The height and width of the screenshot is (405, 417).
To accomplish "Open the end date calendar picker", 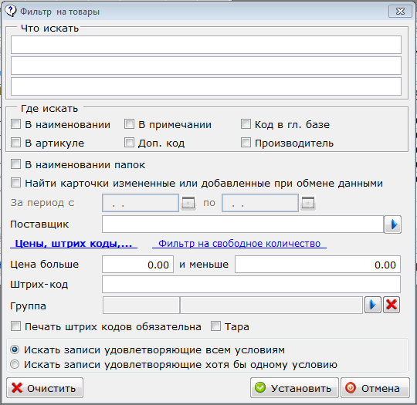I will (308, 204).
